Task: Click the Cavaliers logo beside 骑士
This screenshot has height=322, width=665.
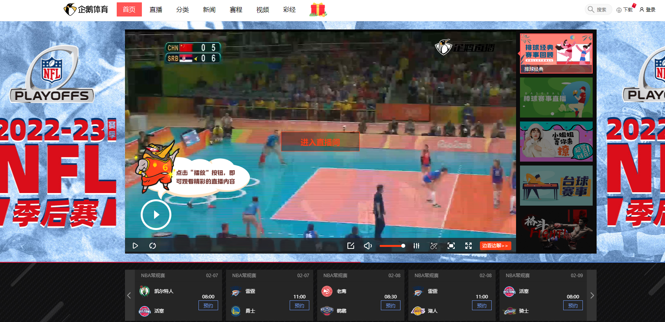Action: (x=509, y=311)
